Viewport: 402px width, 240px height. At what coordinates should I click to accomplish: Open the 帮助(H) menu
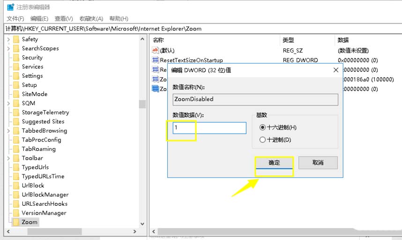coord(119,19)
